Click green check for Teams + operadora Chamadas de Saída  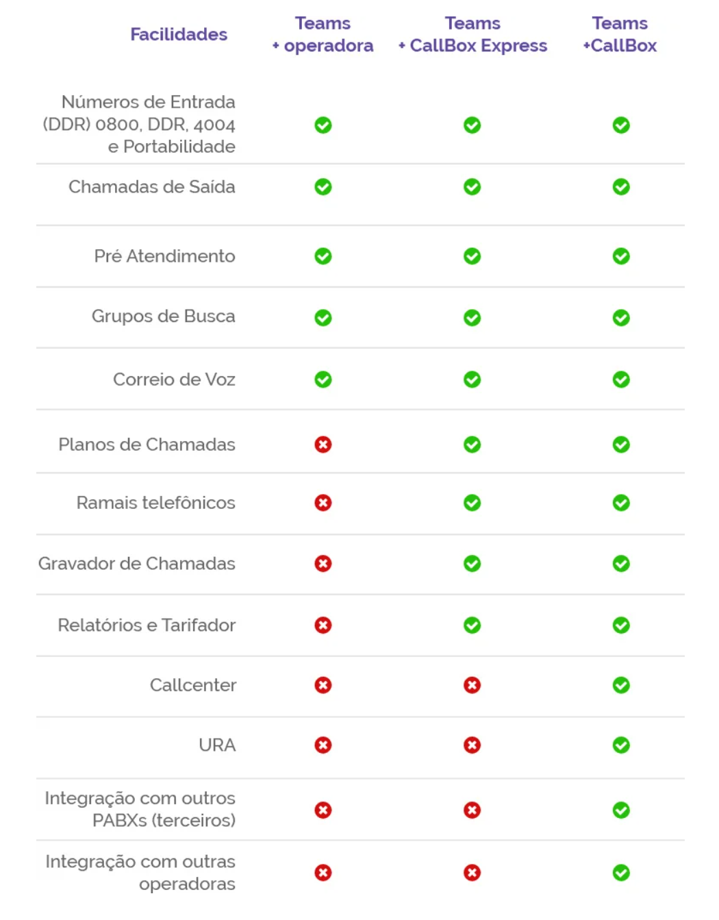pyautogui.click(x=323, y=187)
